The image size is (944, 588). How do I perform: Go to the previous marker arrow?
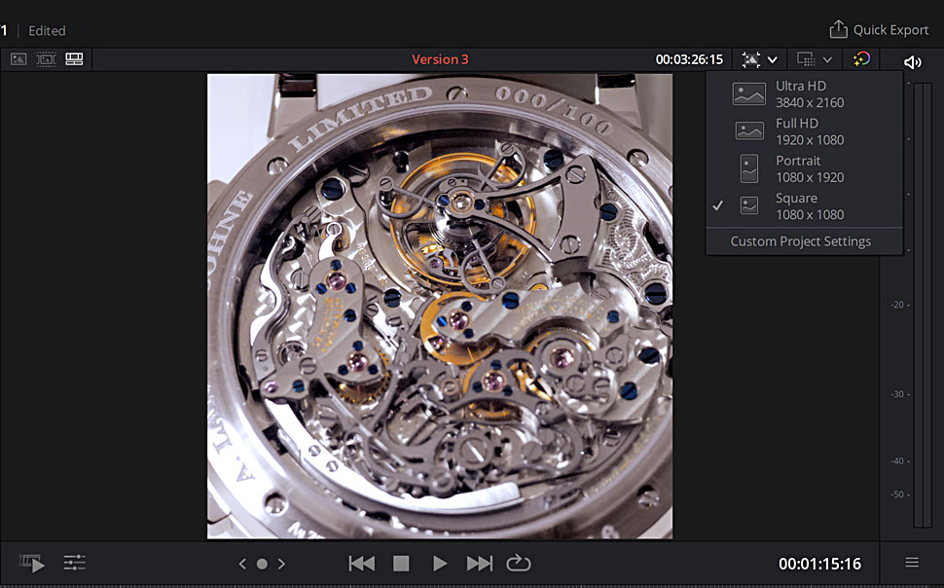(242, 564)
